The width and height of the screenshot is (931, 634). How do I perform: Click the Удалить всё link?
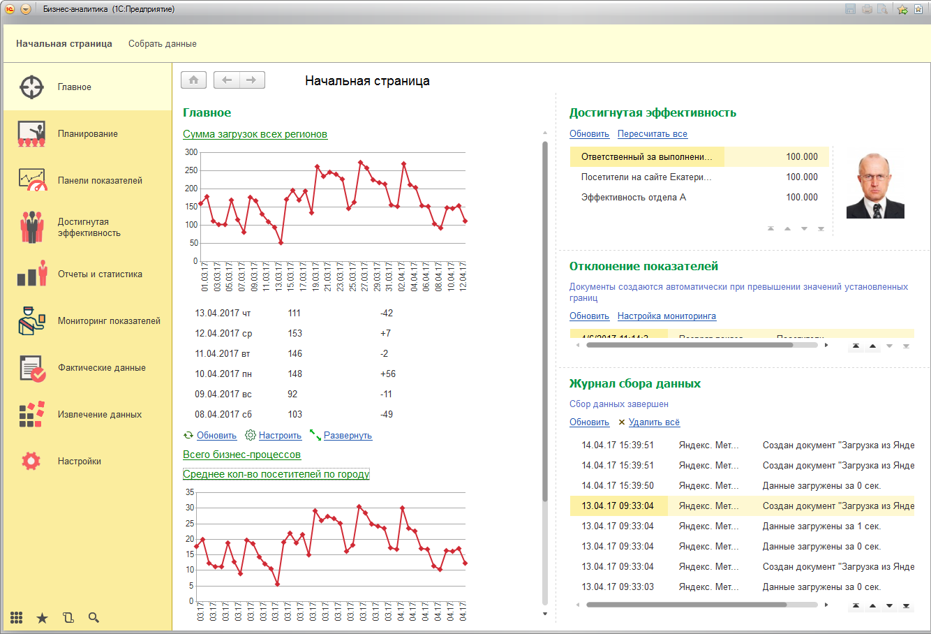point(654,422)
